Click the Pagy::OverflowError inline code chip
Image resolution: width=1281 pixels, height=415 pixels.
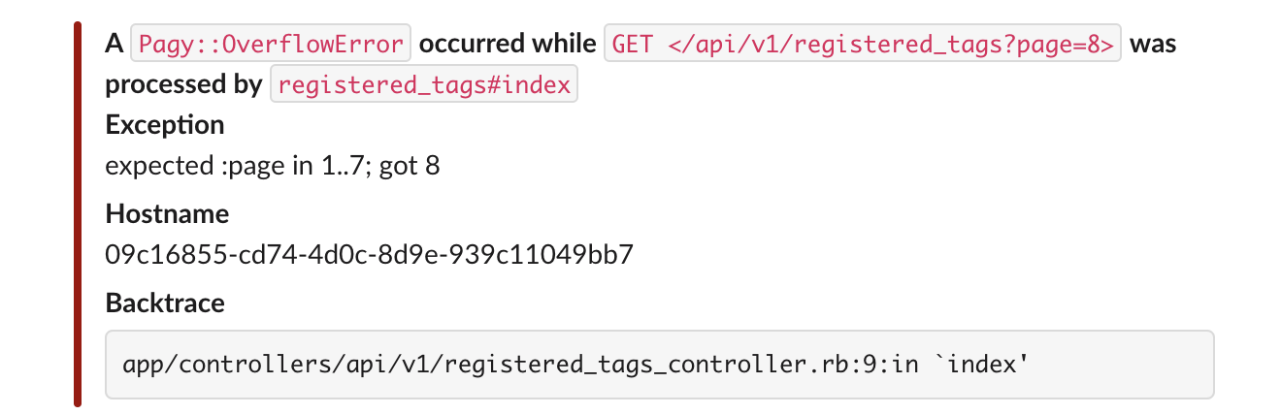click(x=271, y=45)
